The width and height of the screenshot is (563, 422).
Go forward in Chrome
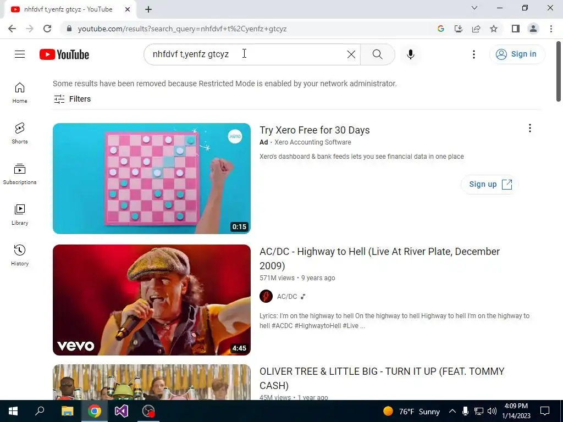[x=30, y=29]
